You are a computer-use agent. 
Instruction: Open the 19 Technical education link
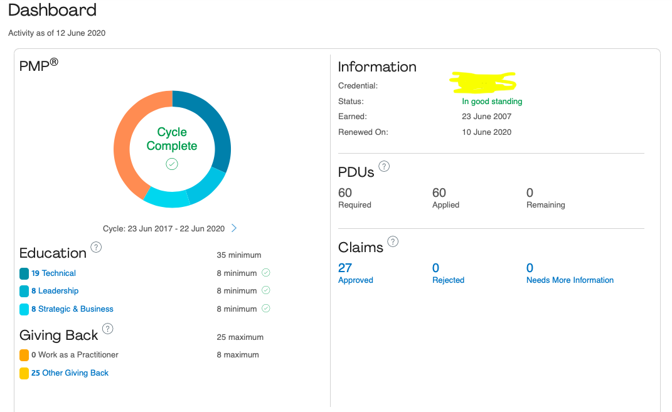[55, 273]
